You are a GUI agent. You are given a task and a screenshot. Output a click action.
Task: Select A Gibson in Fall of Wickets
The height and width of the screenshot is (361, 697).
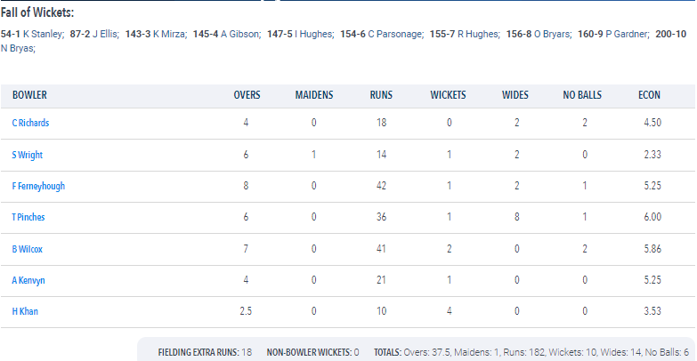240,34
